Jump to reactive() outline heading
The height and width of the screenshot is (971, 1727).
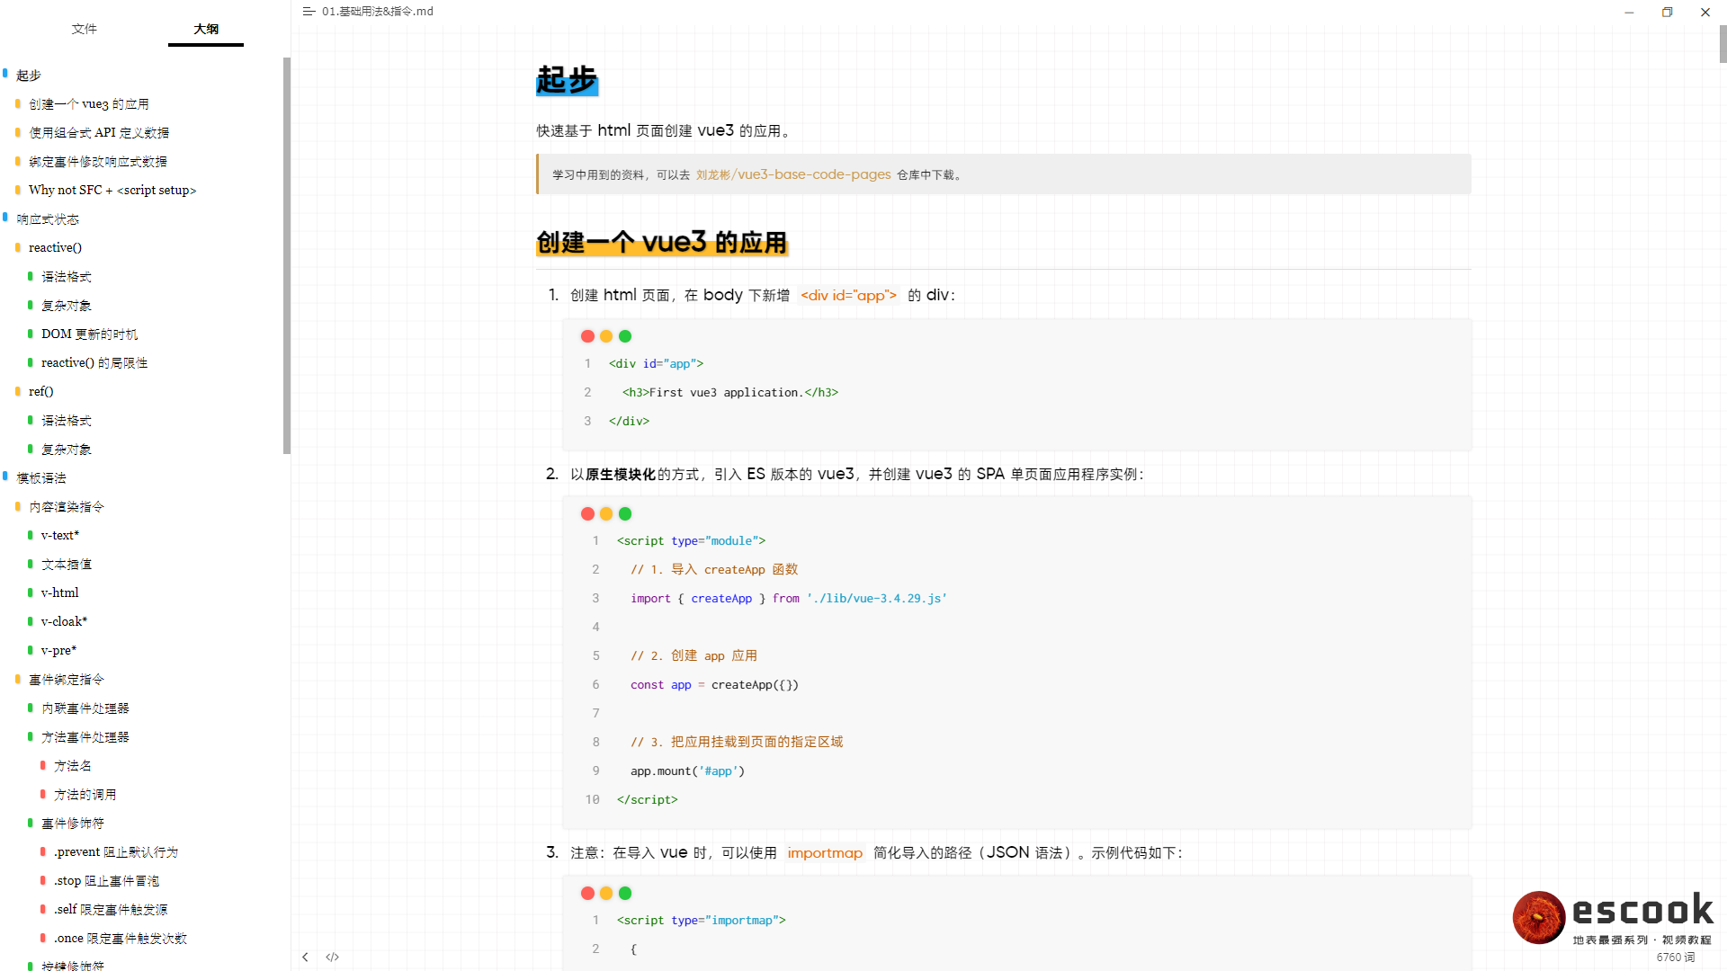(55, 247)
